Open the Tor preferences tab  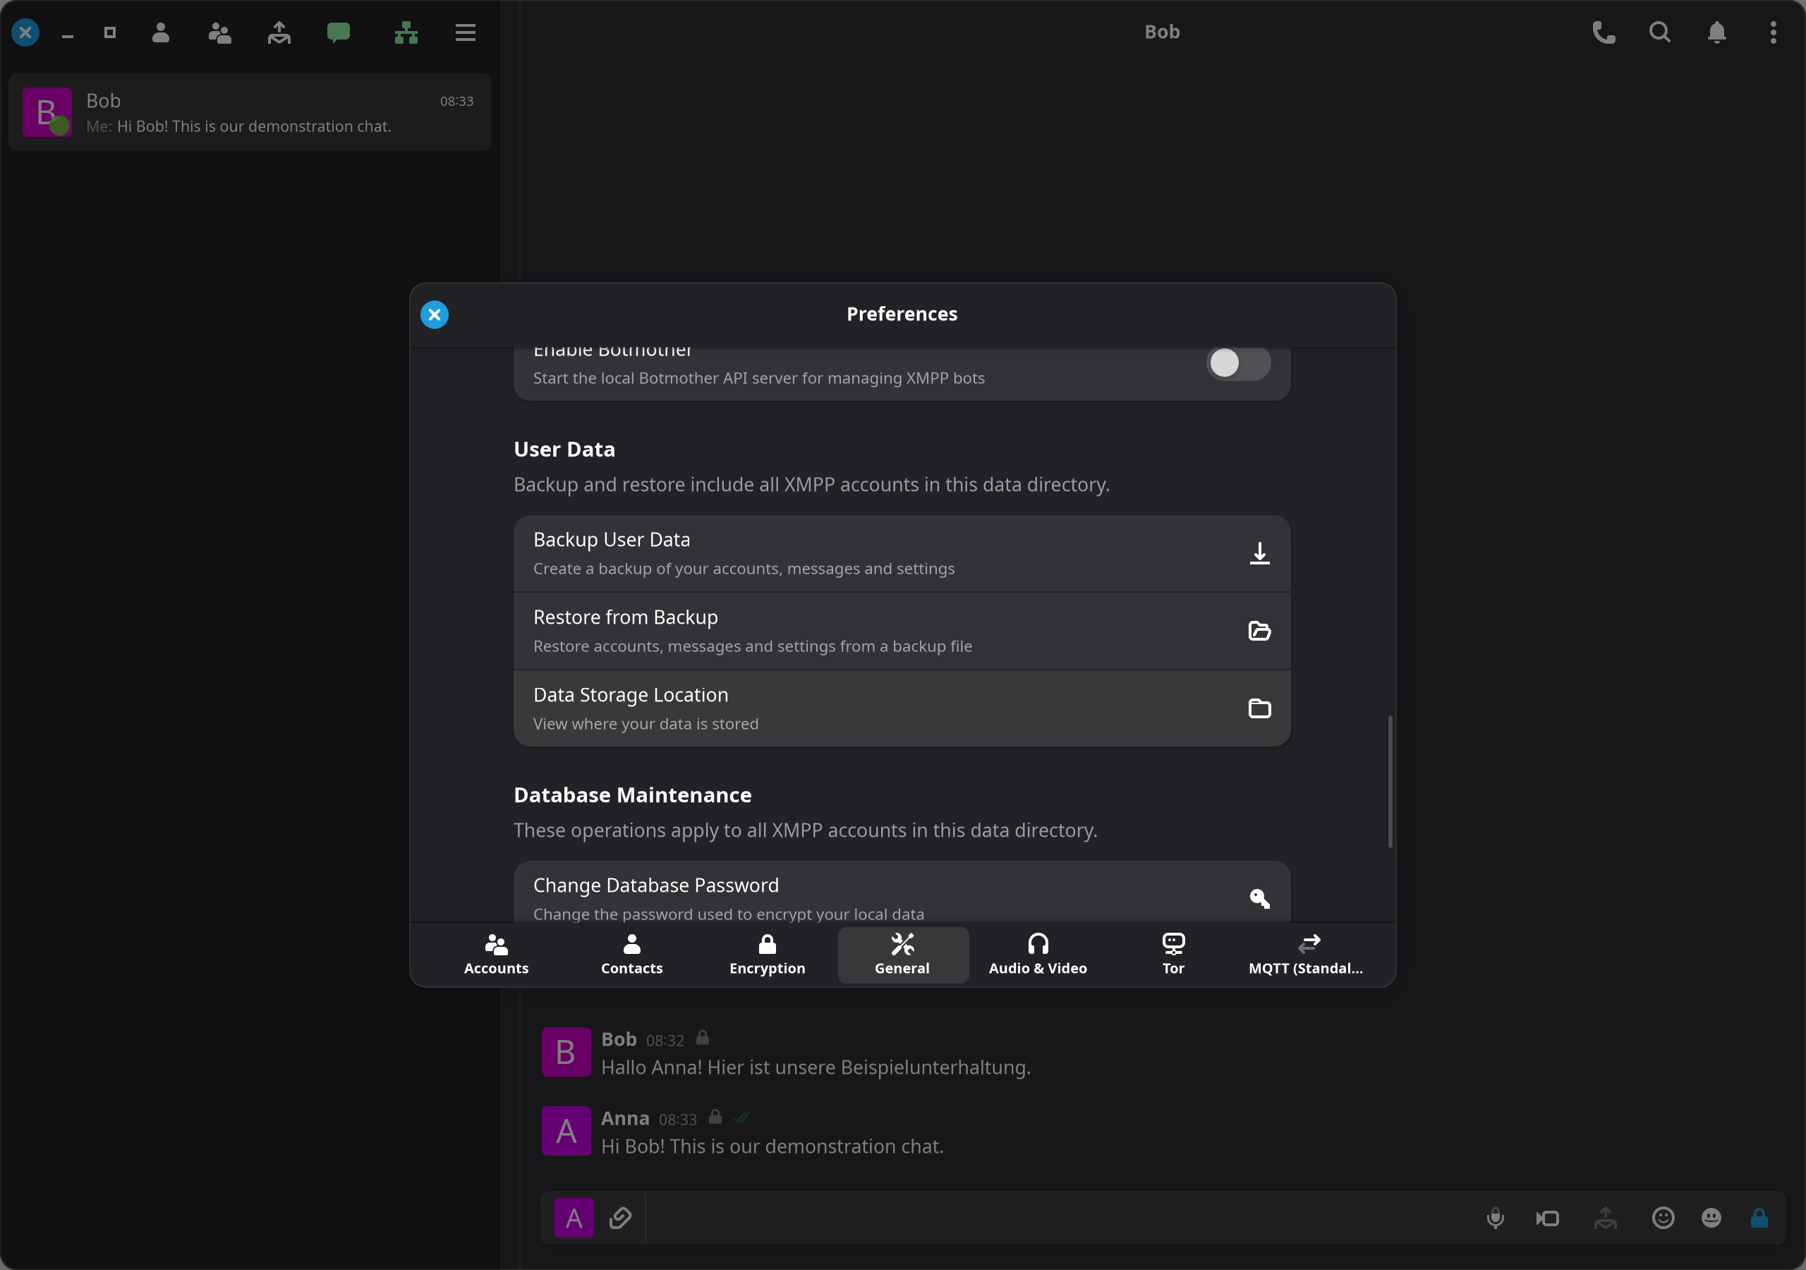1172,955
